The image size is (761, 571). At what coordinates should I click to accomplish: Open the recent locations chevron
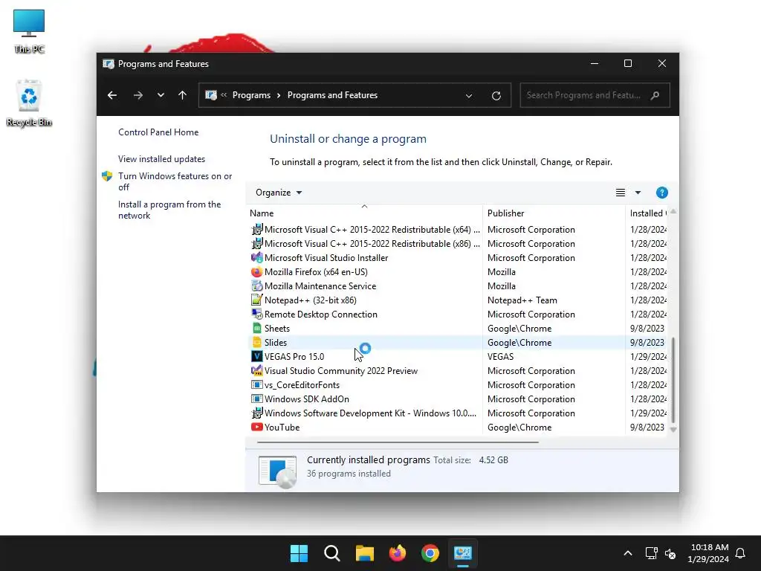161,95
